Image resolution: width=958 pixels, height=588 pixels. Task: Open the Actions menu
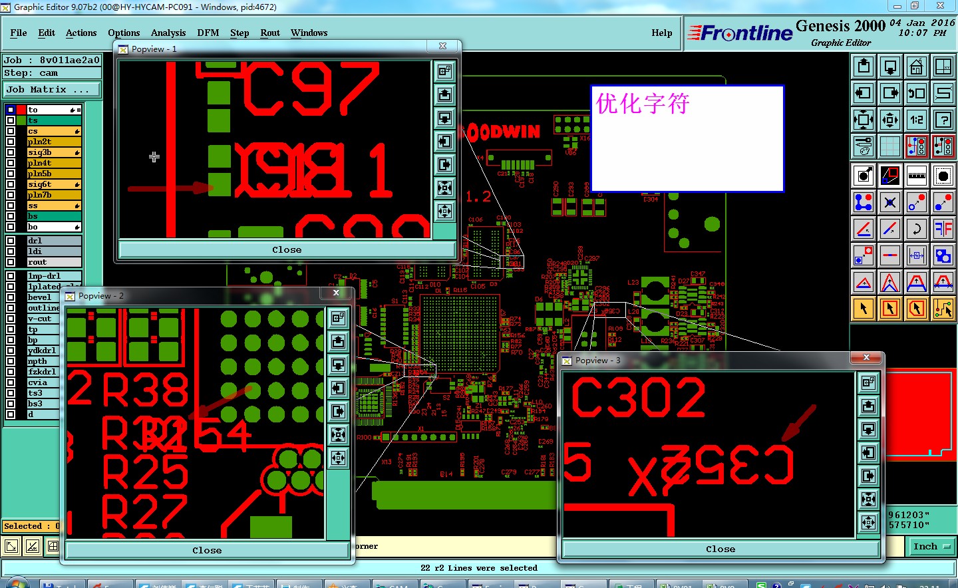[x=81, y=33]
